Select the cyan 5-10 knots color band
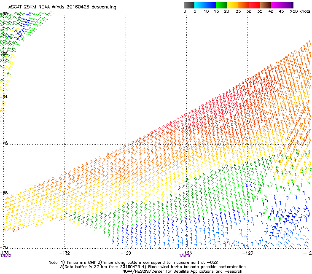Image resolution: width=312 pixels, height=274 pixels. [x=199, y=5]
